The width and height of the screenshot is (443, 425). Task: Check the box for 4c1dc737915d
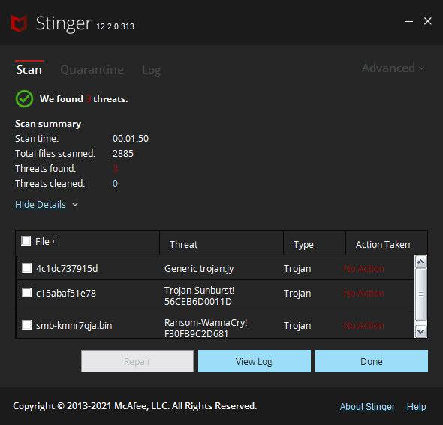(27, 267)
